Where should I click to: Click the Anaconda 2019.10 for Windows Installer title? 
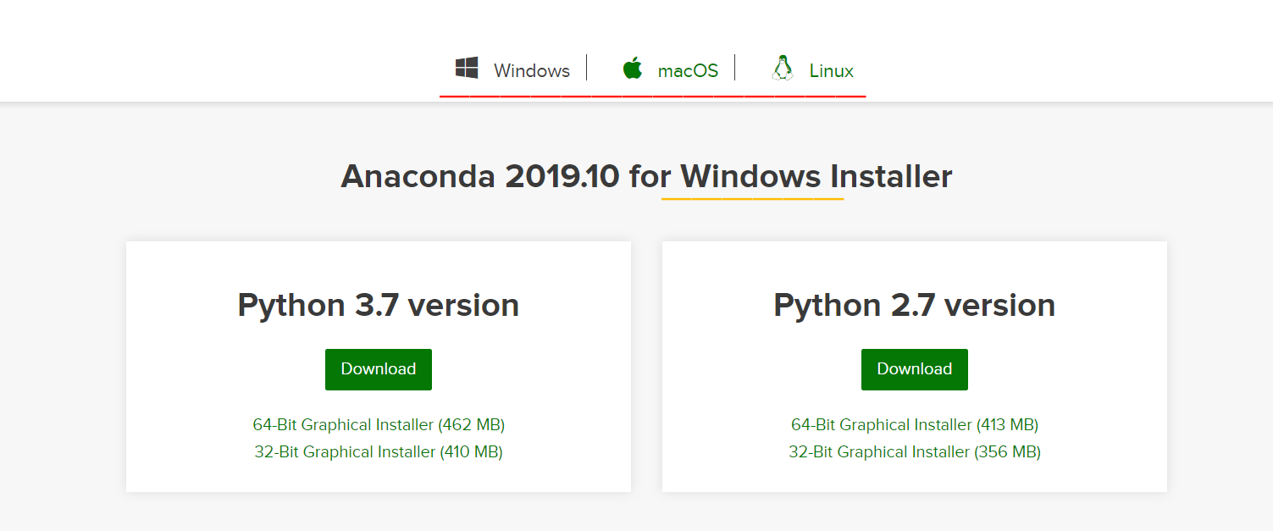[x=646, y=176]
